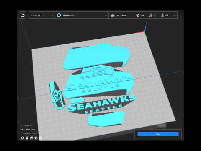The height and width of the screenshot is (151, 201).
Task: Expand print settings panel with chevron
Action: pos(175,15)
